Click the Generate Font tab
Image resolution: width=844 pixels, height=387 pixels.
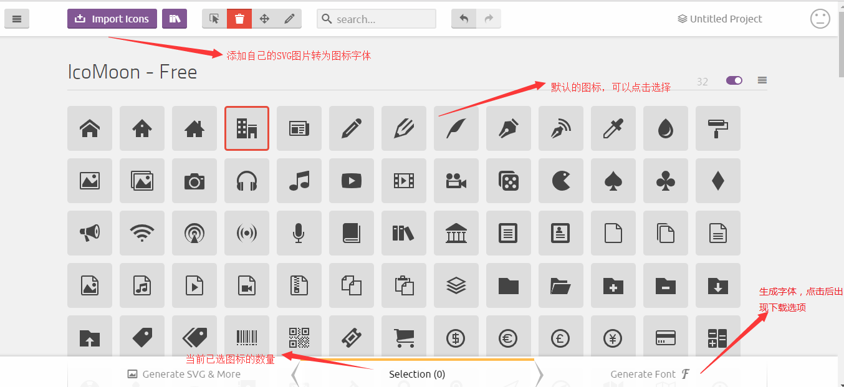point(650,374)
